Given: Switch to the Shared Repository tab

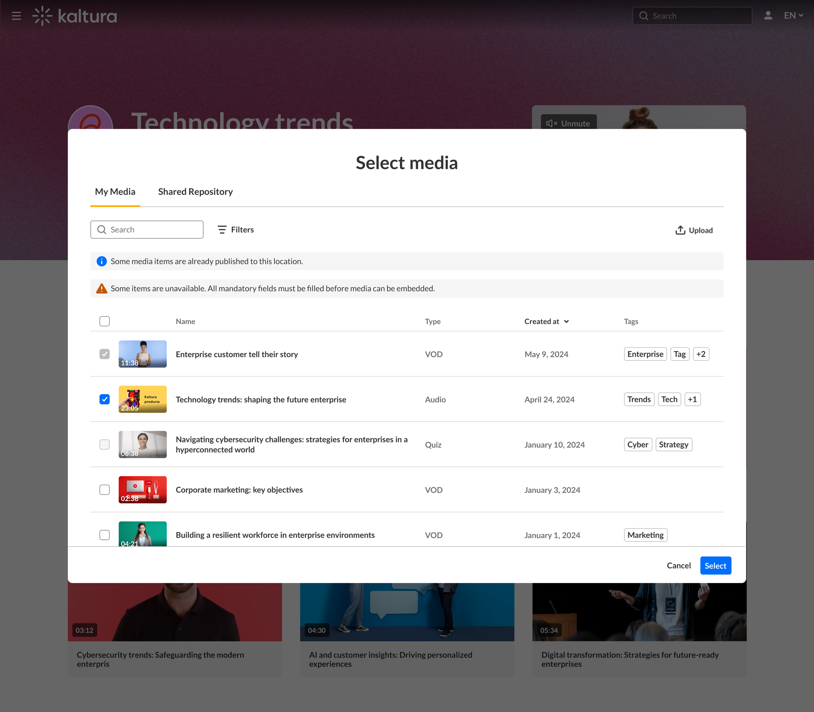Looking at the screenshot, I should [195, 192].
